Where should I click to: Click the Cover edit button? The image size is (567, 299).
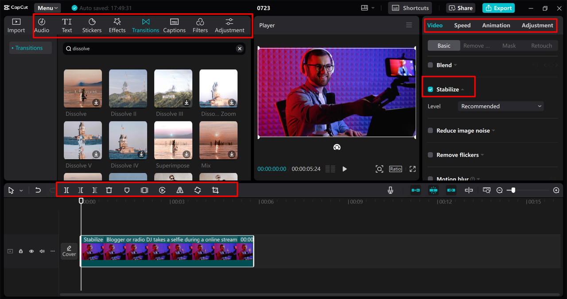tap(69, 251)
